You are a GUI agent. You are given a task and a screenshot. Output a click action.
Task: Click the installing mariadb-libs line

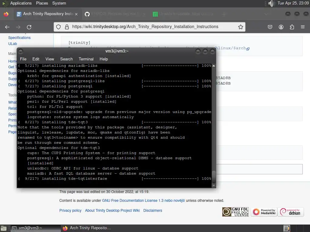point(115,66)
